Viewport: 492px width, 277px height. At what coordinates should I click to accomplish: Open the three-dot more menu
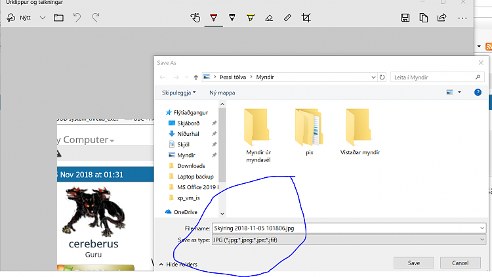tap(462, 18)
